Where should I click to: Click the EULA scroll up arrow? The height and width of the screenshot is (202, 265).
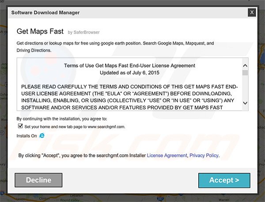coord(245,65)
